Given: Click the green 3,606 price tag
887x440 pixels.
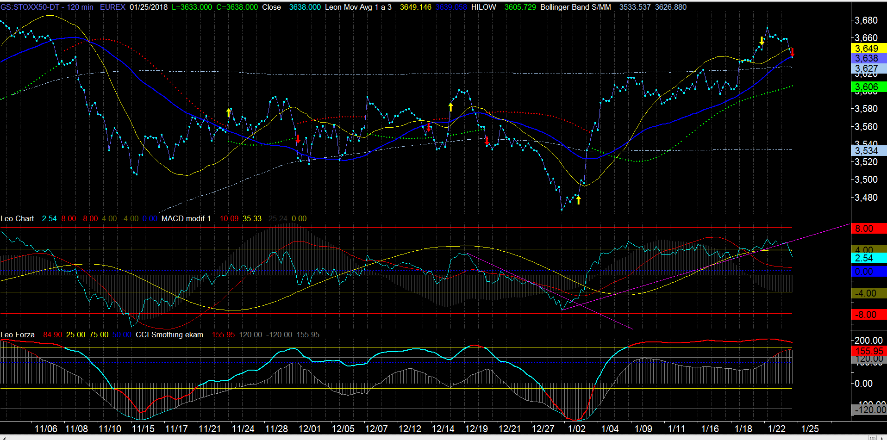Looking at the screenshot, I should [869, 87].
